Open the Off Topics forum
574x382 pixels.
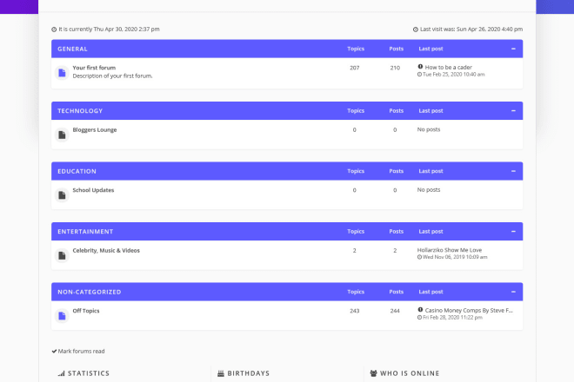pos(86,311)
